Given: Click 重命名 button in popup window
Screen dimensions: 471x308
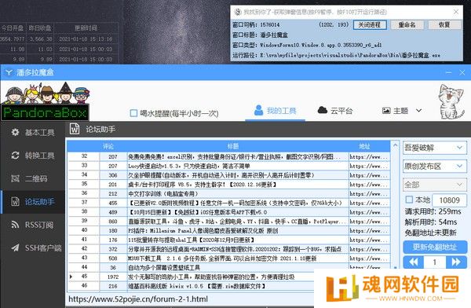Looking at the screenshot, I should click(407, 25).
